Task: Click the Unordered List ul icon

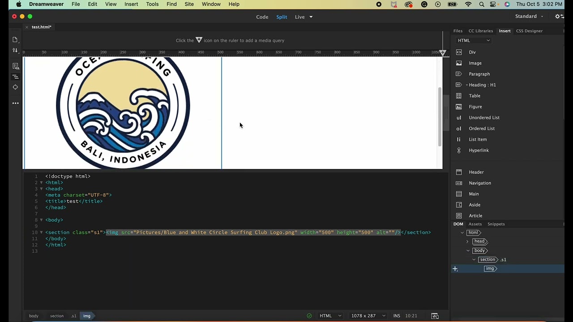Action: click(459, 118)
